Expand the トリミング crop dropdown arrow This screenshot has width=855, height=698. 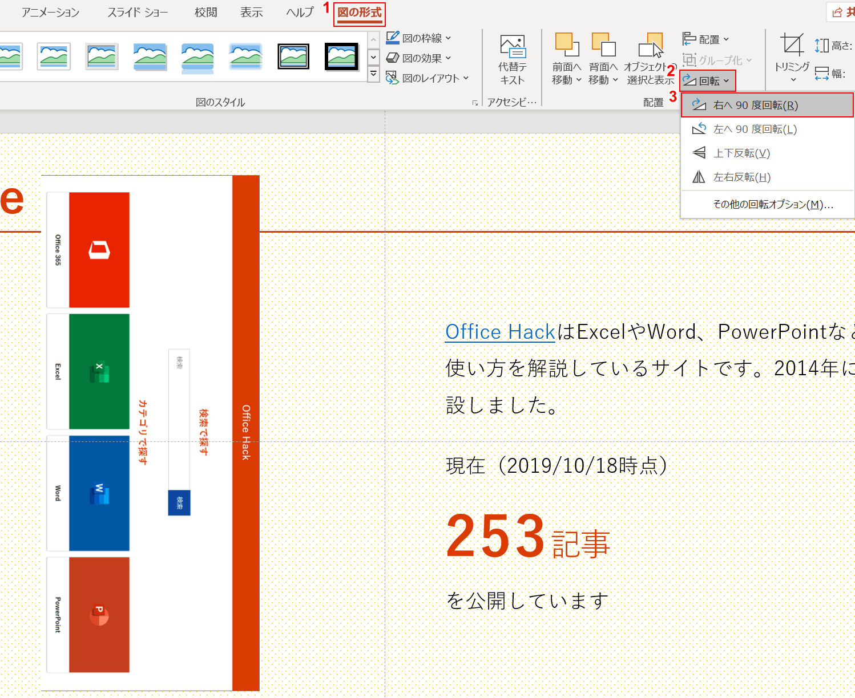click(x=792, y=79)
